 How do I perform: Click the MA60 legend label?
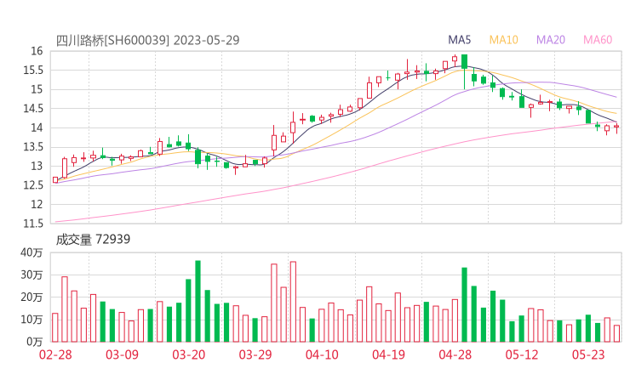pyautogui.click(x=598, y=40)
